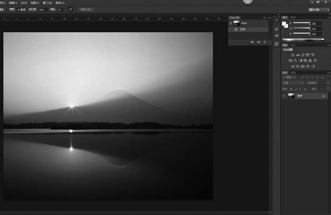The width and height of the screenshot is (331, 215).
Task: Hide the Background layer with its eye icon
Action: (x=284, y=96)
